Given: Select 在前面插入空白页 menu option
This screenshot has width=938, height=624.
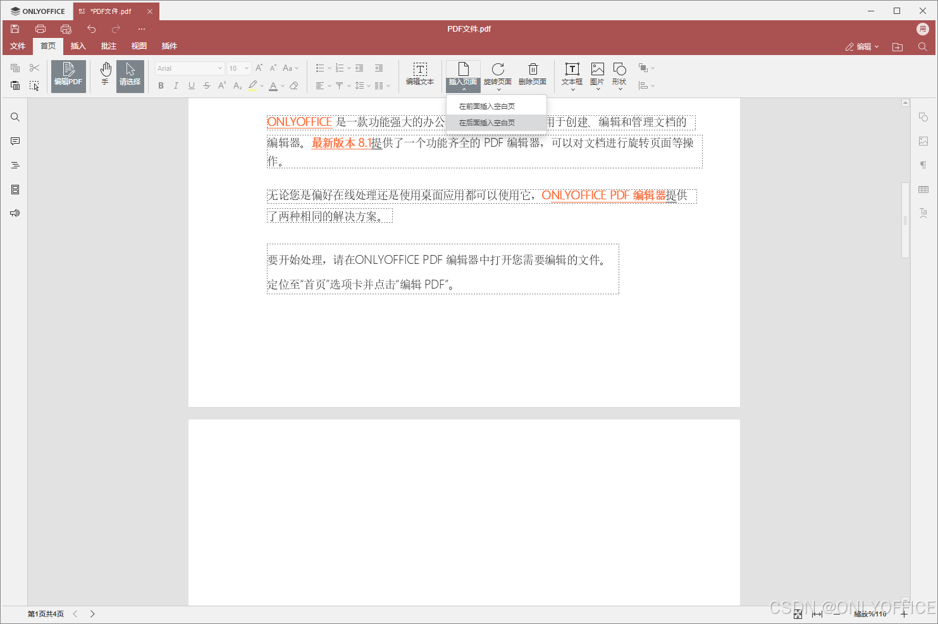Looking at the screenshot, I should 497,106.
